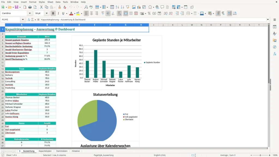Screen dimensions: 279x157
Task: Open Function Wizard fx icon
Action: (x=29, y=20)
